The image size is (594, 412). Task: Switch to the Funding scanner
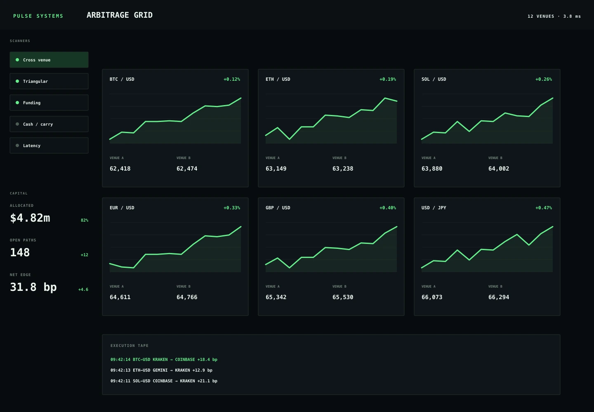[49, 103]
